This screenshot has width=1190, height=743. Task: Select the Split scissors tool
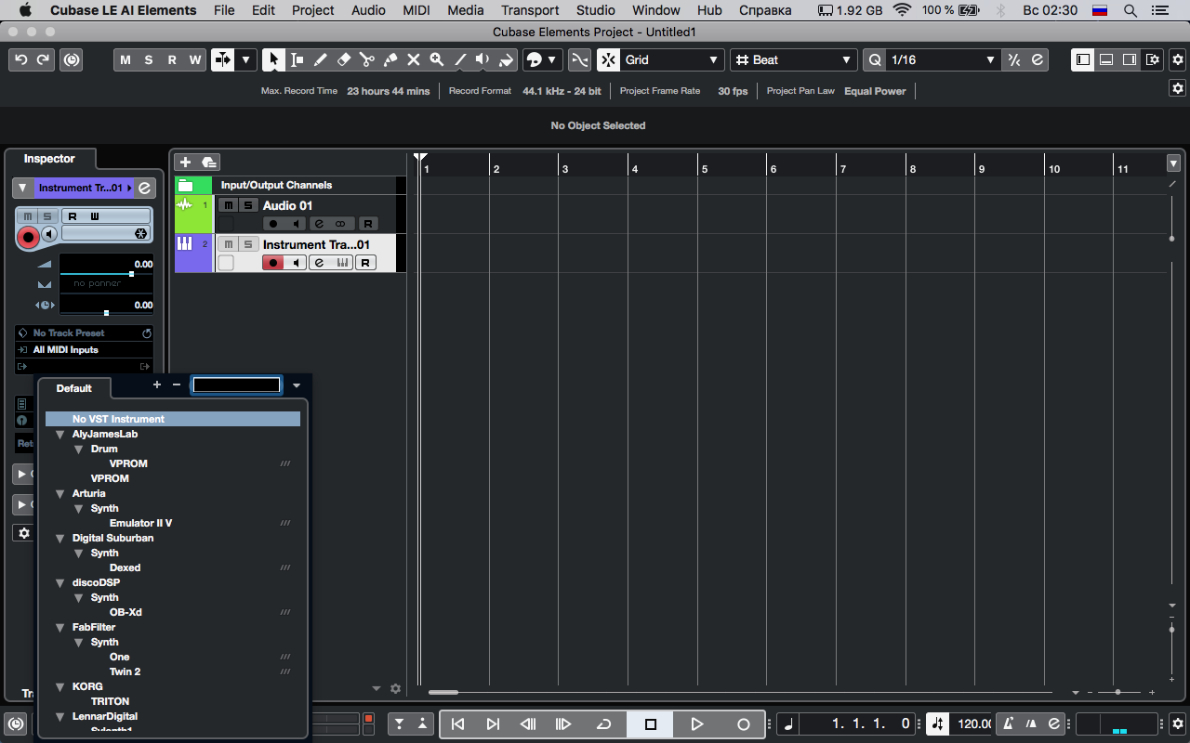tap(367, 59)
